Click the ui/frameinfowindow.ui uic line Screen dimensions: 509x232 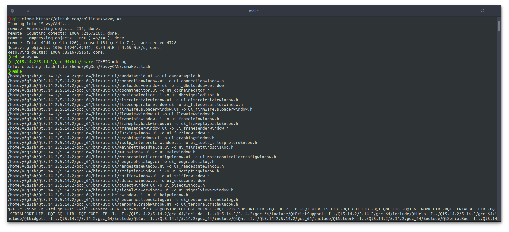(113, 119)
